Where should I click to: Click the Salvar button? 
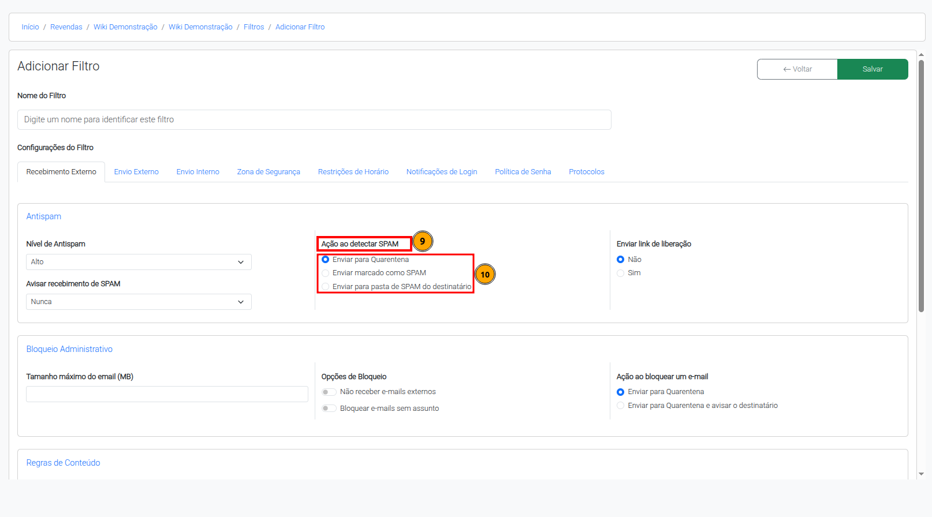point(873,69)
